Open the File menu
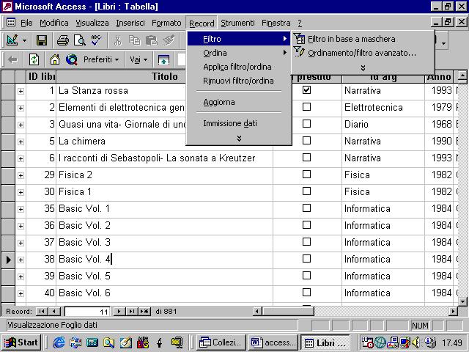The width and height of the screenshot is (469, 352). point(26,23)
